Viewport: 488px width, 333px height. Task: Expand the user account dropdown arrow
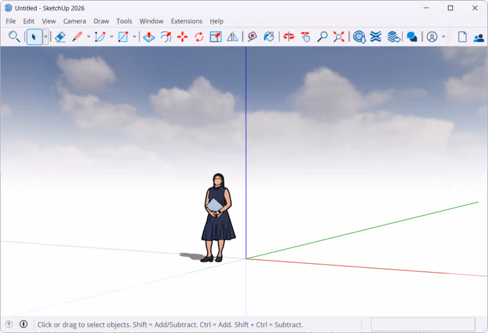444,37
